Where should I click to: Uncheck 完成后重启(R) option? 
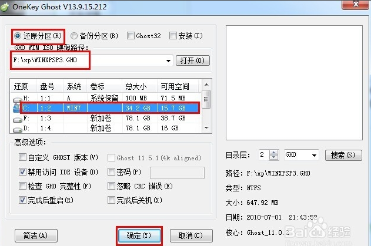[x=22, y=200]
